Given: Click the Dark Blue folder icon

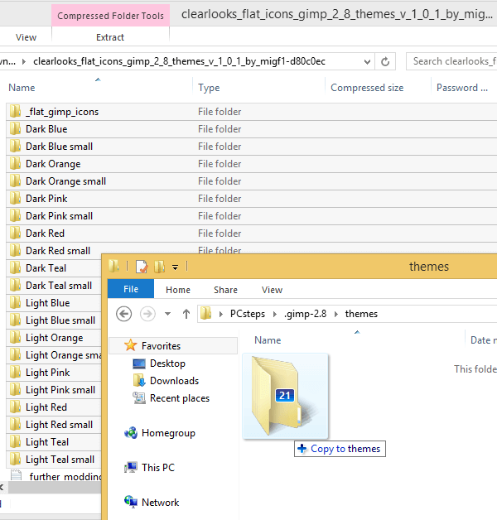Looking at the screenshot, I should point(15,128).
